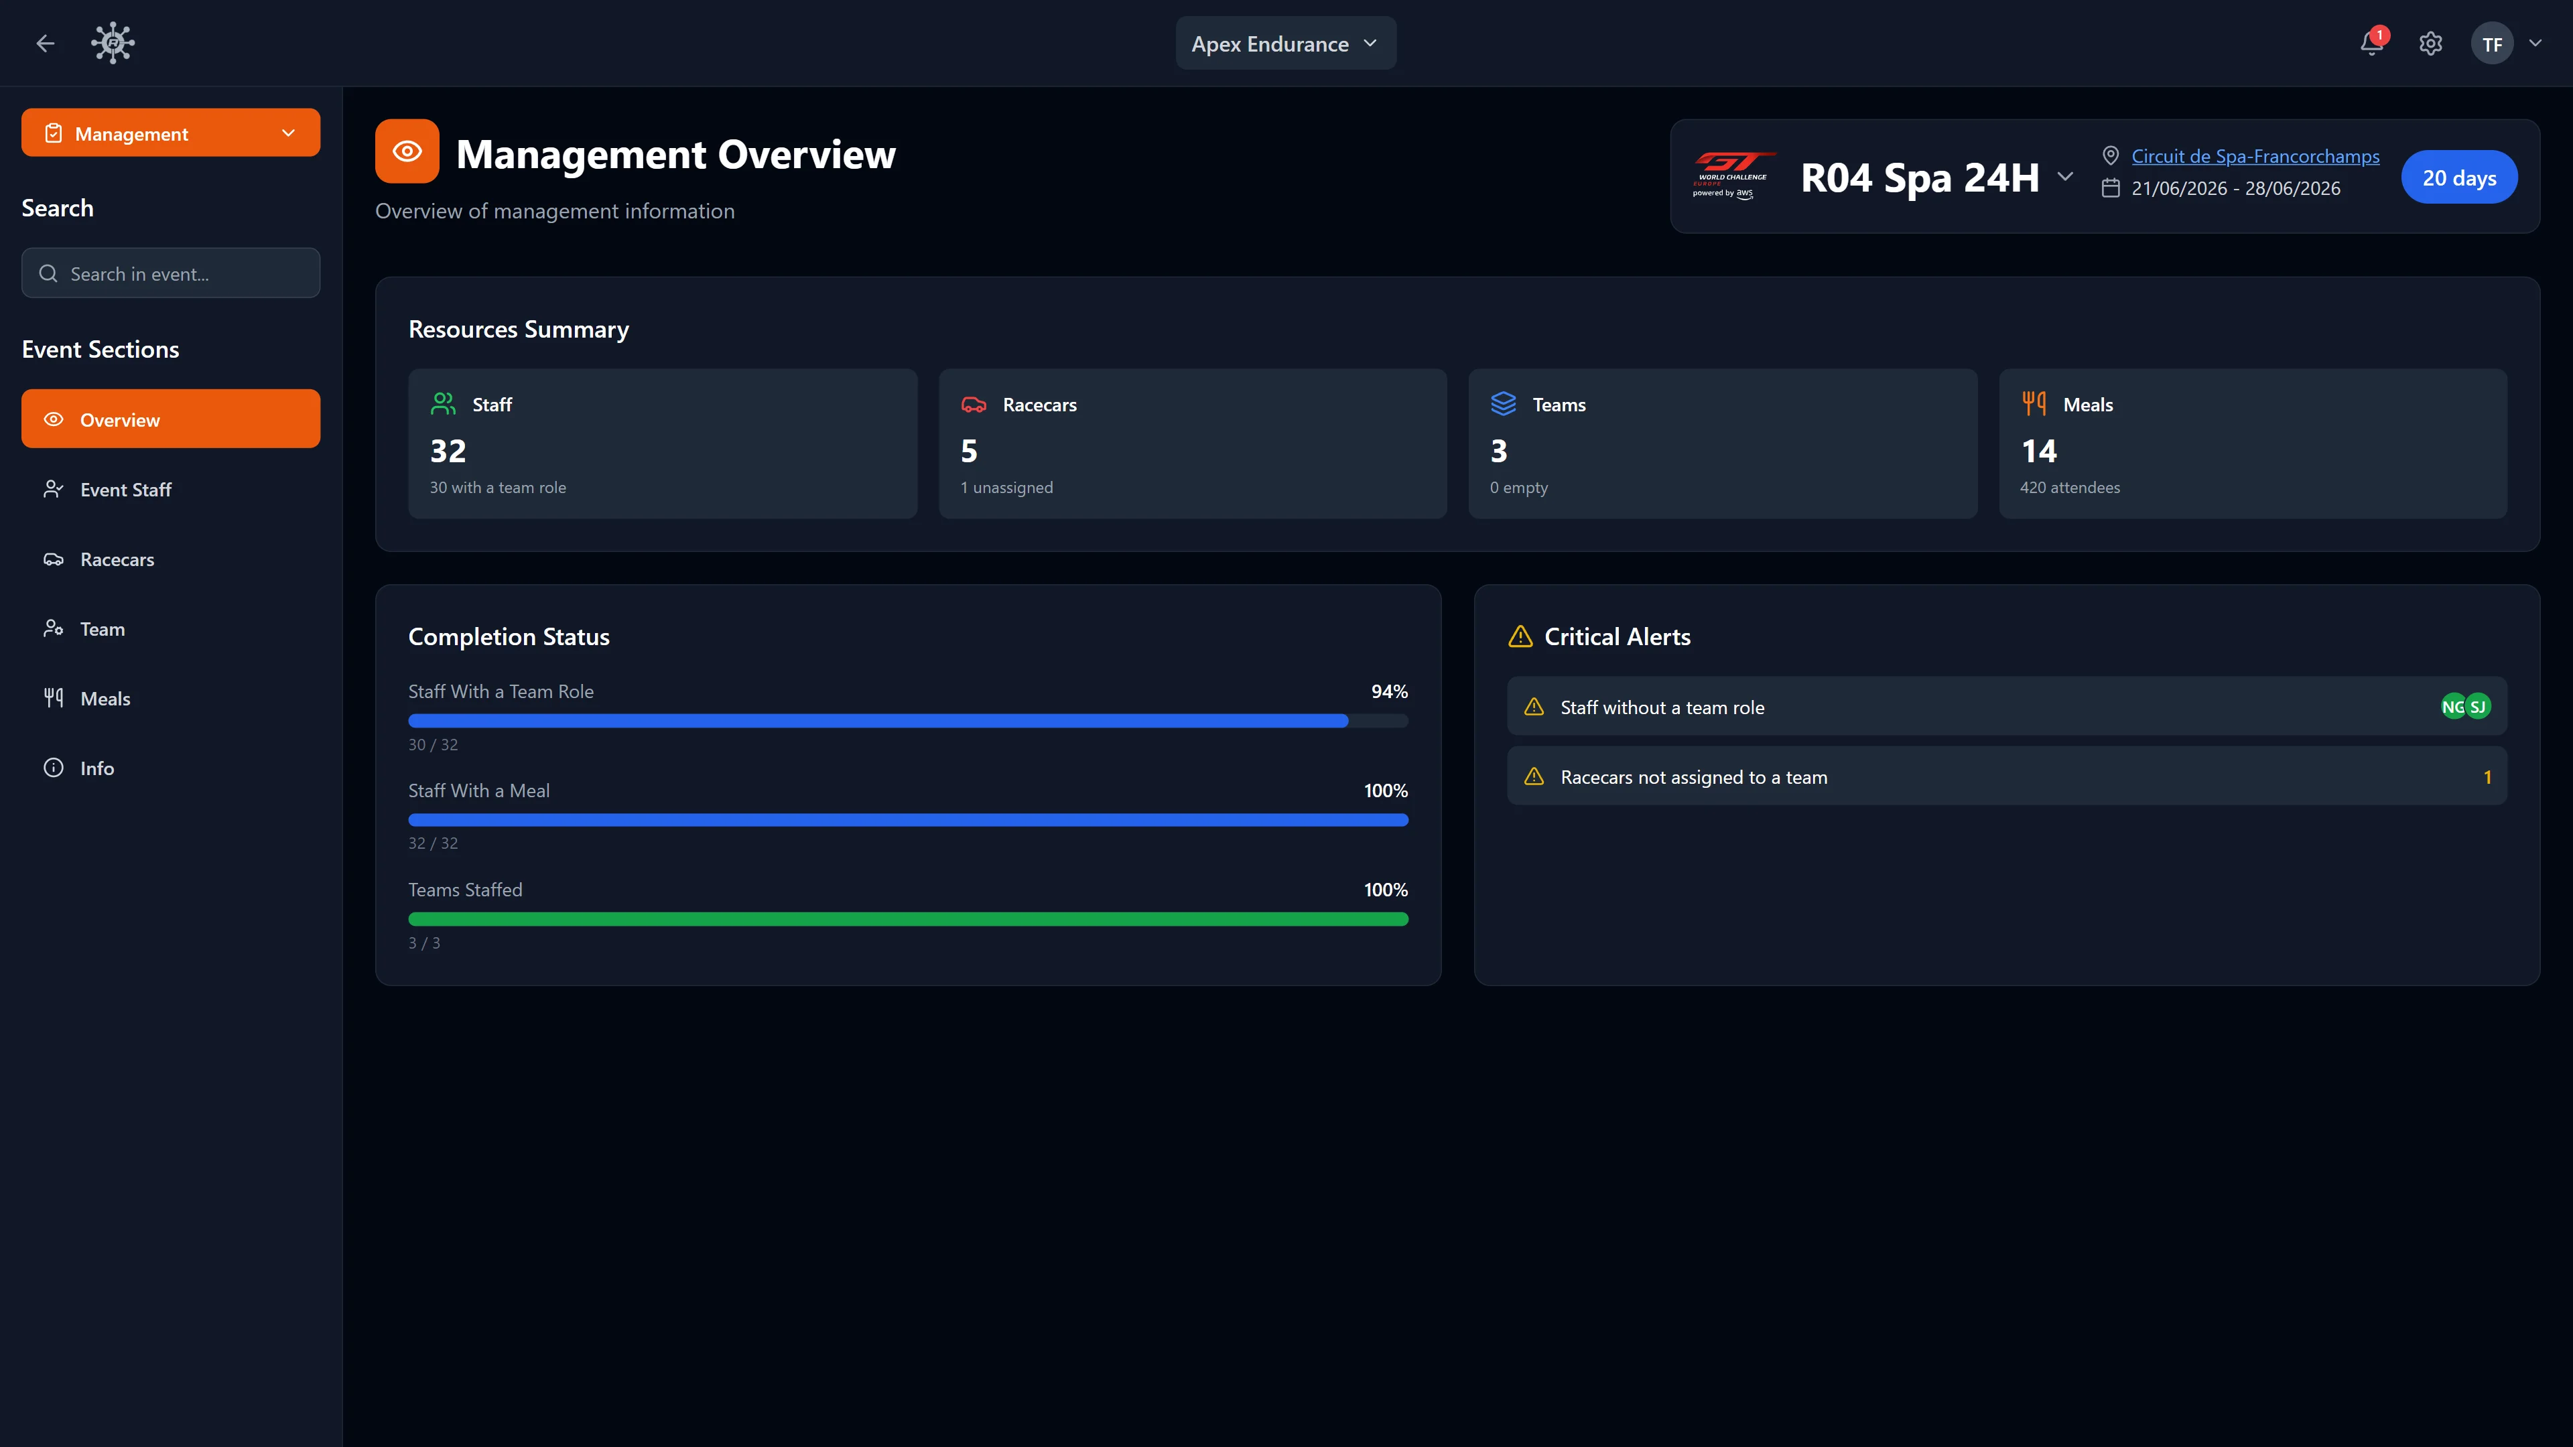Screen dimensions: 2573x1447
Task: Click the 94% completion value
Action: [1390, 691]
